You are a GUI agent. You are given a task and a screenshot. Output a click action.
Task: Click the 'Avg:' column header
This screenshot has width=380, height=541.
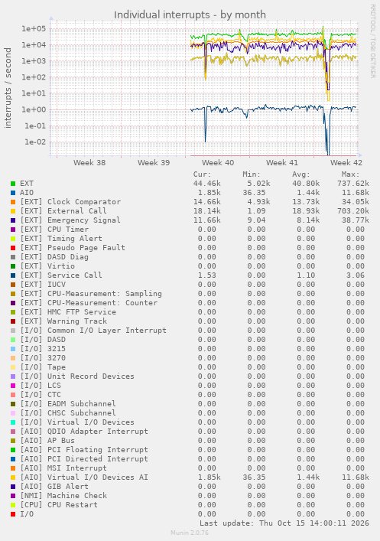(x=301, y=174)
